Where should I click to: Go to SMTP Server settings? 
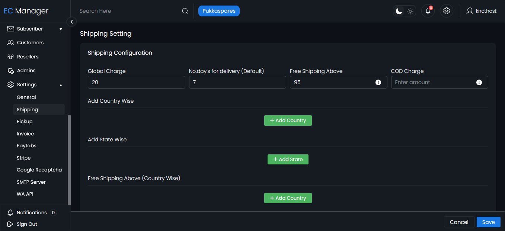click(31, 182)
